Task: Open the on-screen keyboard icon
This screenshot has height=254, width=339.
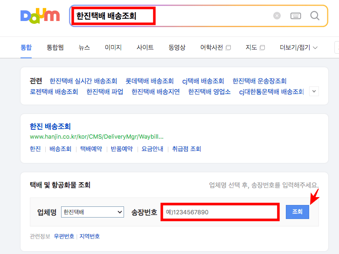Action: click(296, 15)
